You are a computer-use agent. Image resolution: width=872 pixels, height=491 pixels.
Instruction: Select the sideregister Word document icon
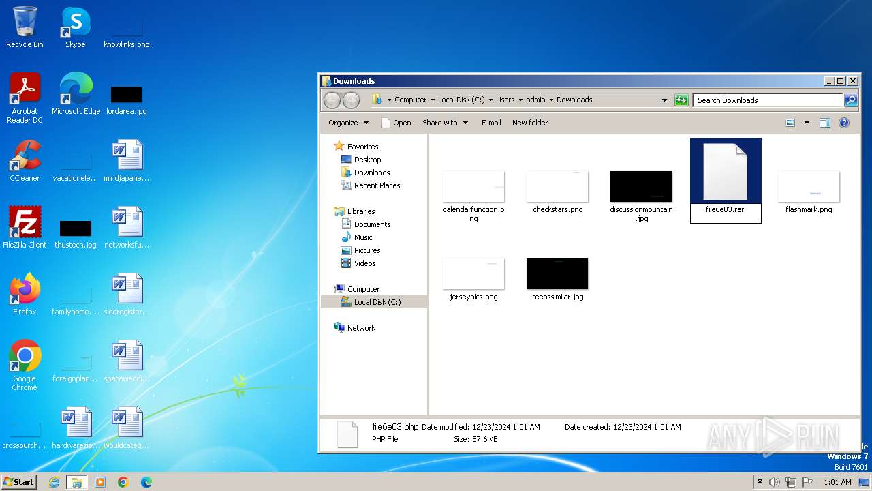[127, 295]
